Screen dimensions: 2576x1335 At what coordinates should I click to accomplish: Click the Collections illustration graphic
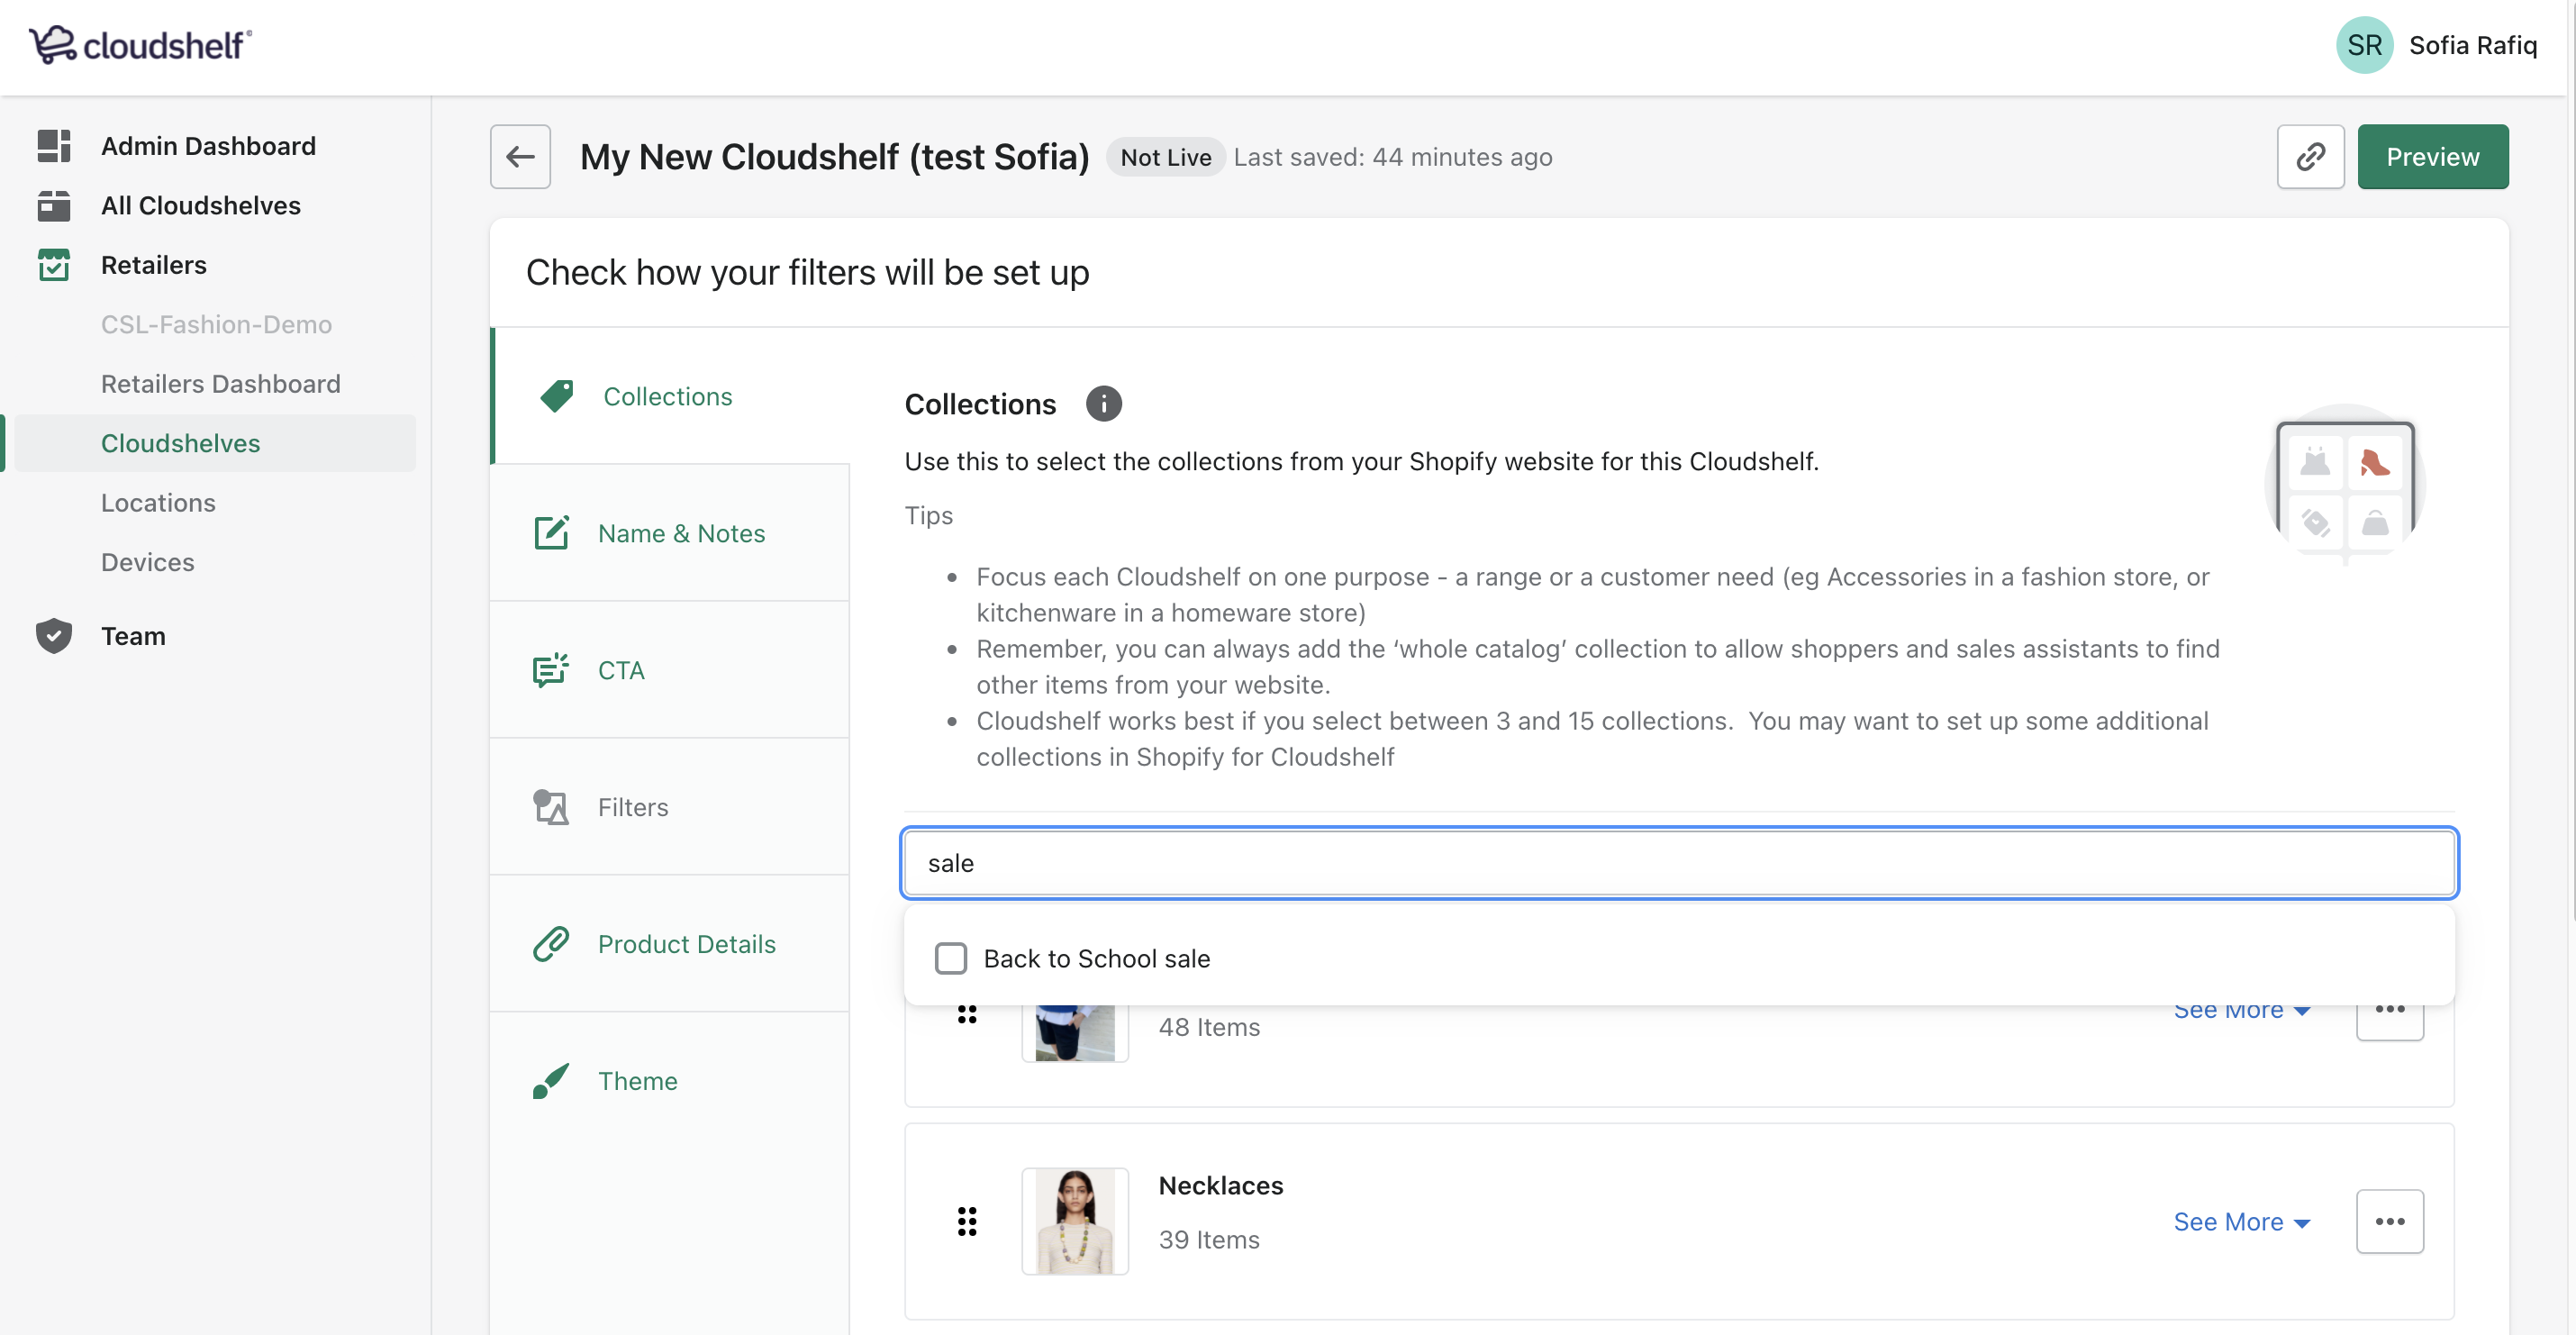click(2345, 483)
